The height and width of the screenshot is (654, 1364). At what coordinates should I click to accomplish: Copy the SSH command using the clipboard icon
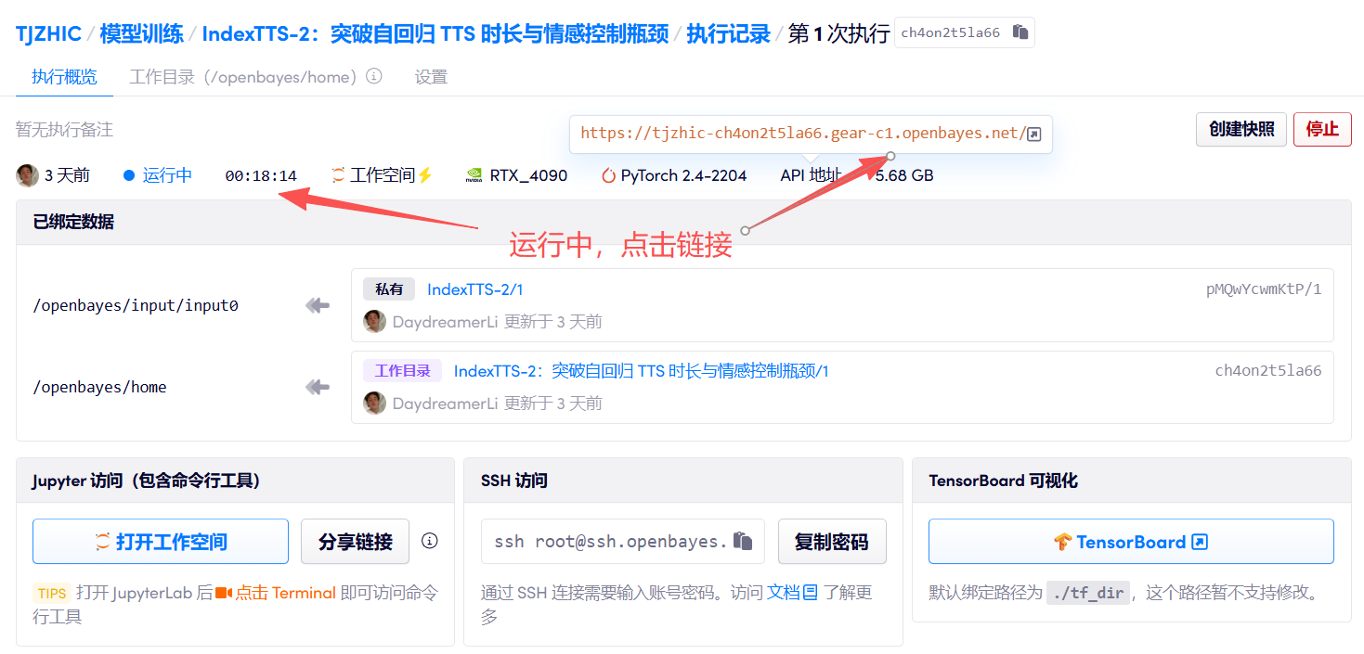click(742, 542)
